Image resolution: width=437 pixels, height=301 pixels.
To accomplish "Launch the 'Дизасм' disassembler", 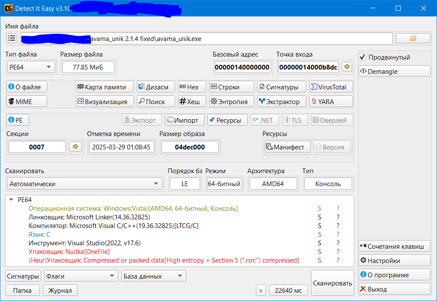I will pos(156,87).
